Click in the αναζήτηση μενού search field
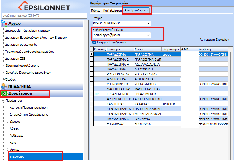The width and height of the screenshot is (234, 161). tap(44, 15)
